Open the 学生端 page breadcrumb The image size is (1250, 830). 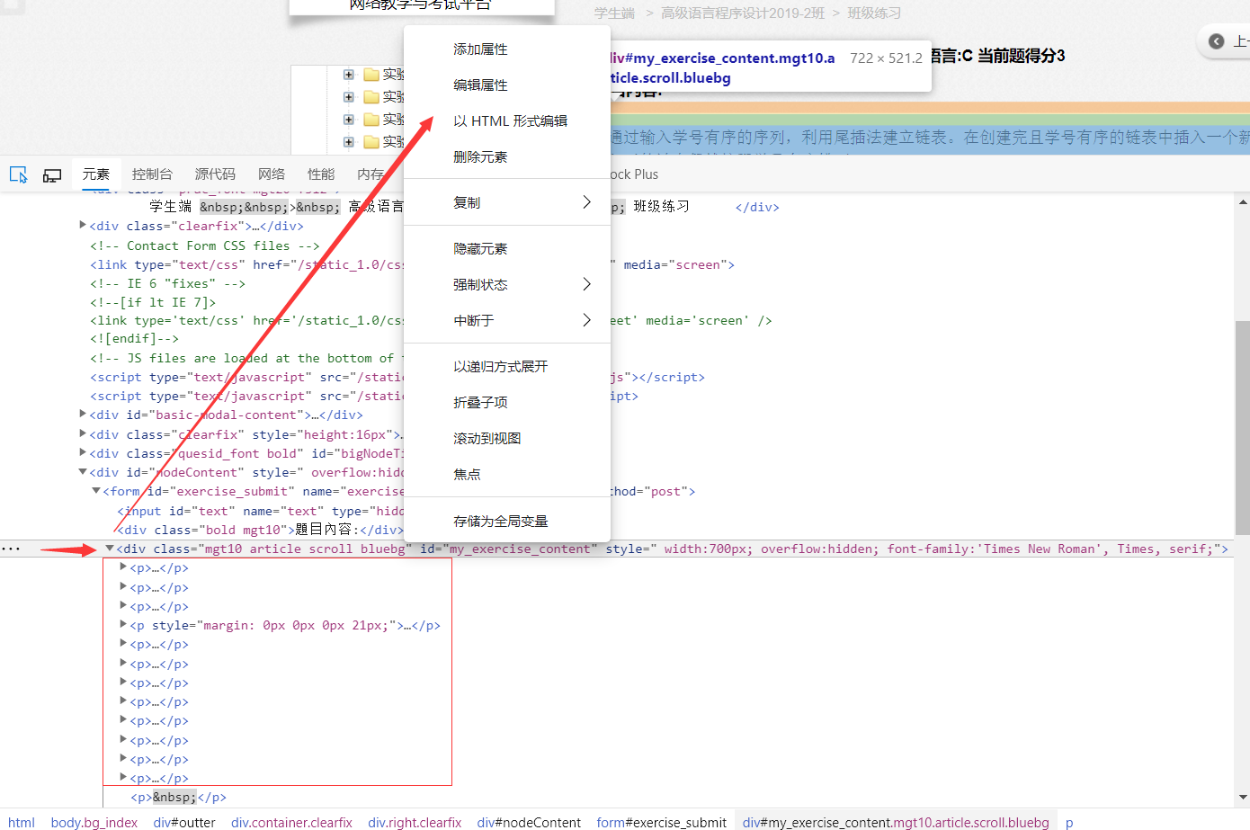[x=614, y=13]
